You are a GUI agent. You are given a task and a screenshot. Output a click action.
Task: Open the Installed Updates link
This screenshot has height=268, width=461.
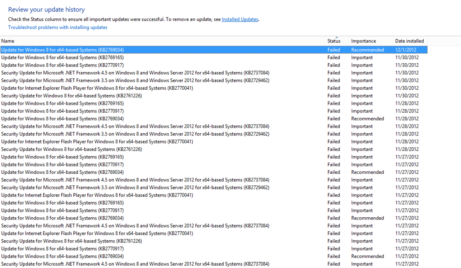(240, 19)
